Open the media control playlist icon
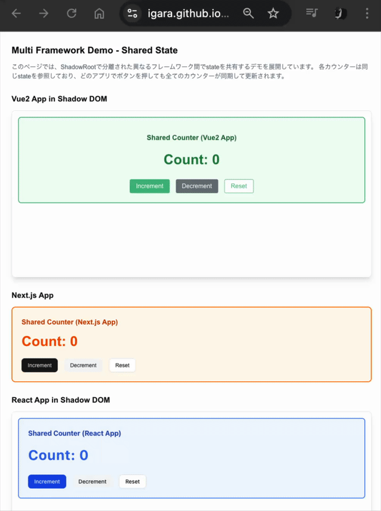The width and height of the screenshot is (381, 511). [x=311, y=13]
